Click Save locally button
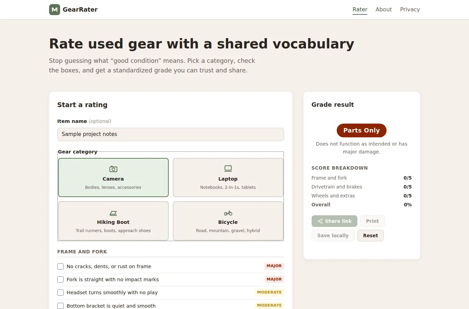The image size is (469, 309). (x=333, y=236)
